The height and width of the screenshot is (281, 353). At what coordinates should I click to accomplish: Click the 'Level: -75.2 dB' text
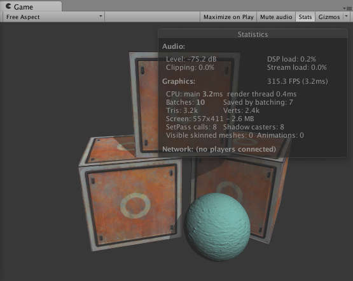point(191,59)
